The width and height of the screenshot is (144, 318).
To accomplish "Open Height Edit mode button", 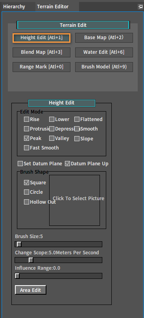I will 42,38.
